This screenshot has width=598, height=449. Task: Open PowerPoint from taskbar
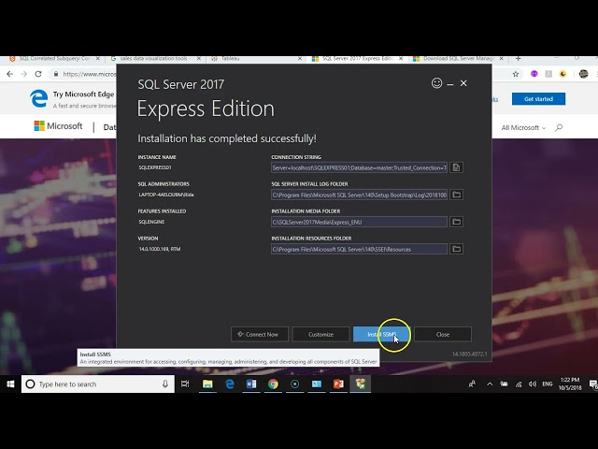(x=338, y=384)
